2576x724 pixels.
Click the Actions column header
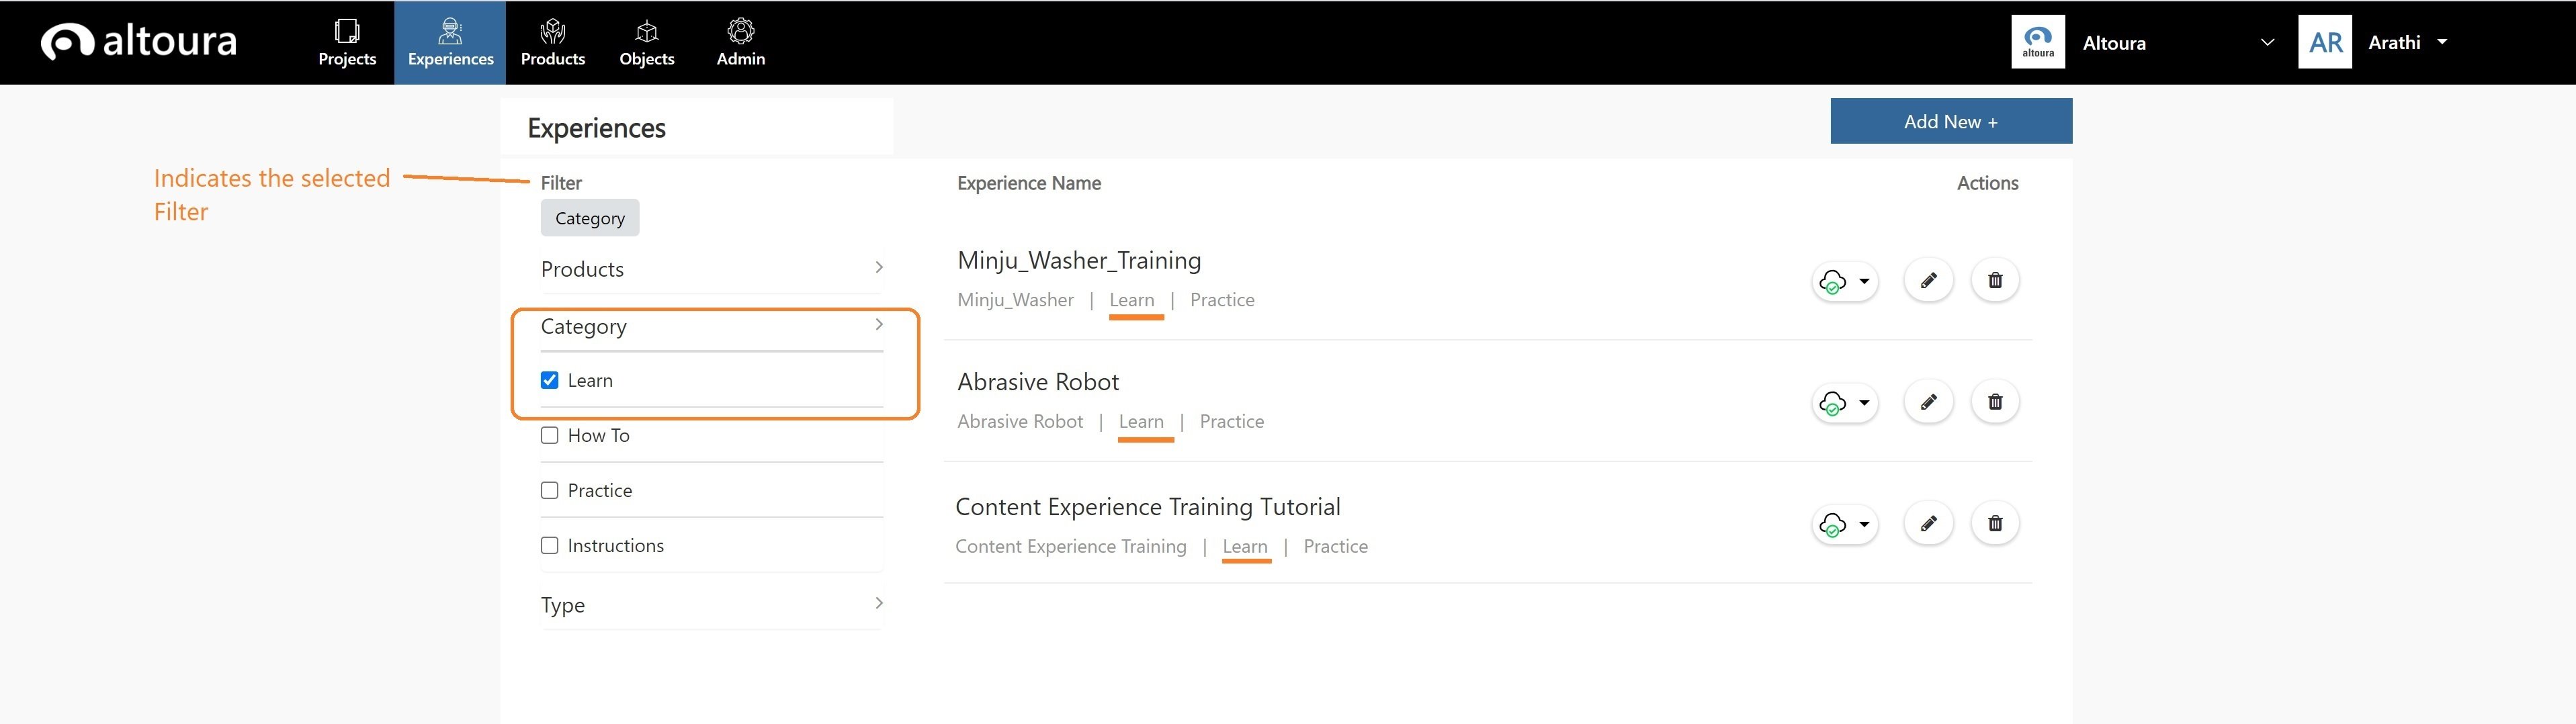(1987, 183)
